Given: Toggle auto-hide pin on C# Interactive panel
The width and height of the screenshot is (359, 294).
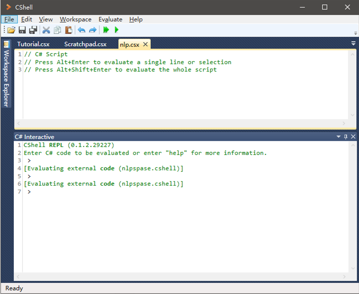Looking at the screenshot, I should (346, 136).
